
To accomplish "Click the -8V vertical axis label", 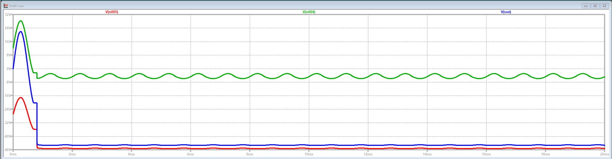I will pyautogui.click(x=8, y=82).
